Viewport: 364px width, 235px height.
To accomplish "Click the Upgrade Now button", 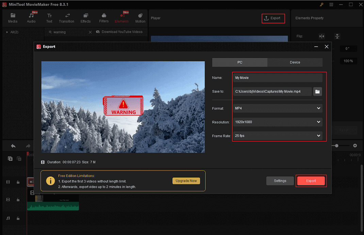I will [186, 181].
